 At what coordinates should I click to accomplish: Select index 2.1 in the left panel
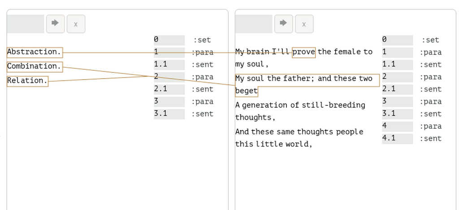coord(169,89)
